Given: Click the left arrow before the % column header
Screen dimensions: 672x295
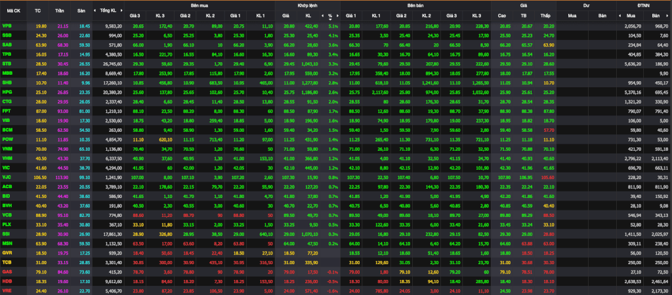Looking at the screenshot, I should click(x=322, y=16).
